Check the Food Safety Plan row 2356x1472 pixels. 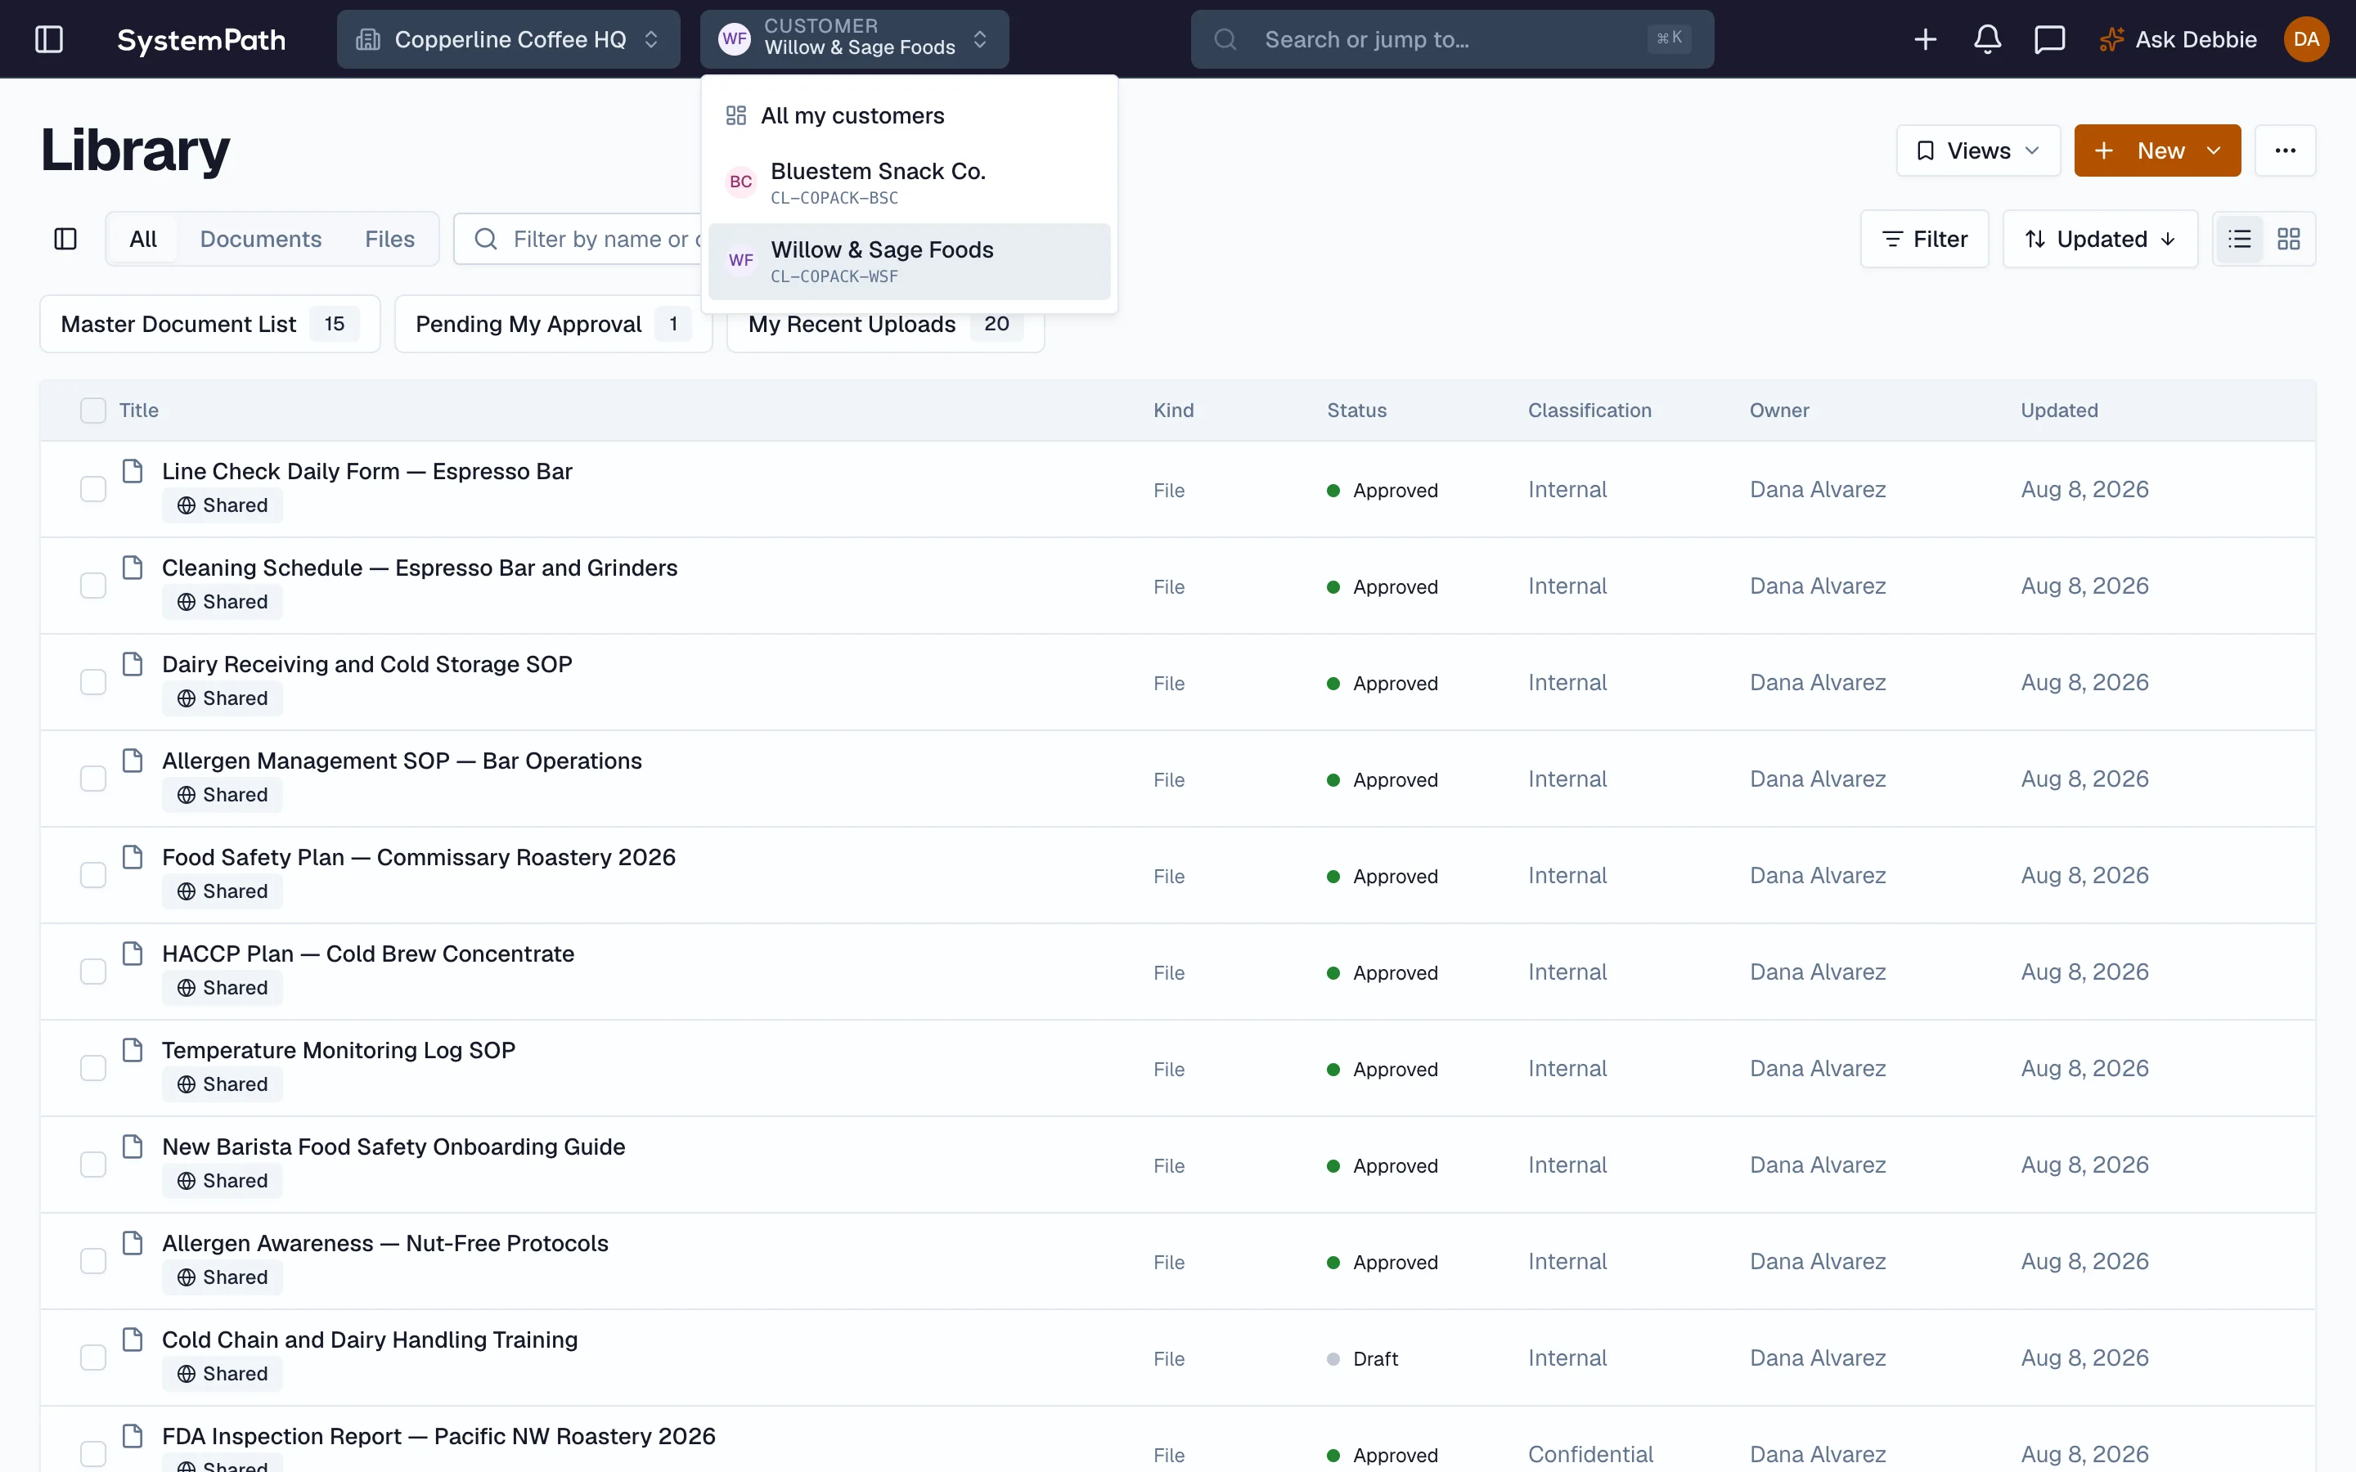(x=93, y=874)
